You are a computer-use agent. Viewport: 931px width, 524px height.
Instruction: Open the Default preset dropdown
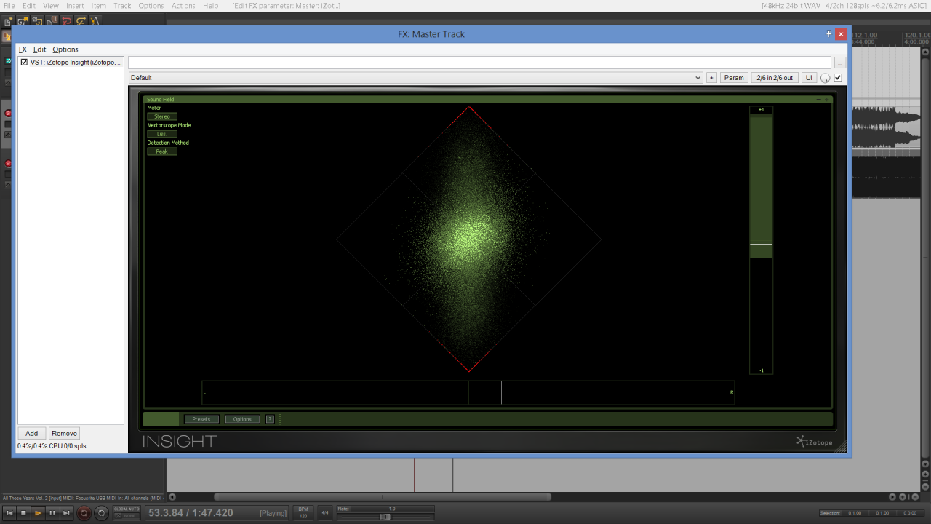[415, 78]
